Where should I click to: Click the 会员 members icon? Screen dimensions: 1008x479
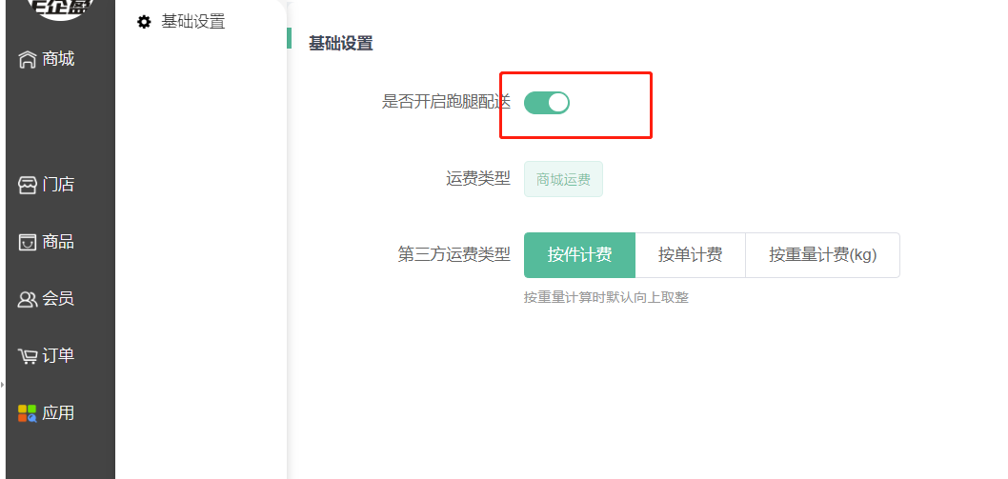[x=28, y=299]
